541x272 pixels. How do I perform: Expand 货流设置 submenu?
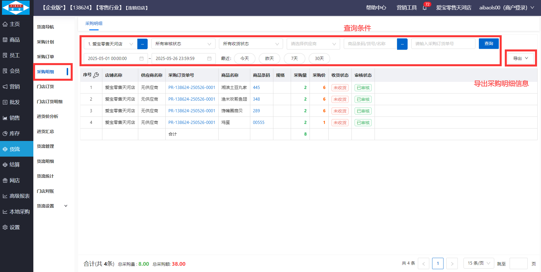pos(52,206)
